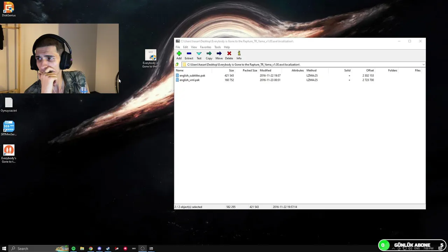448x252 pixels.
Task: Open the Windows Start menu
Action: (4, 248)
